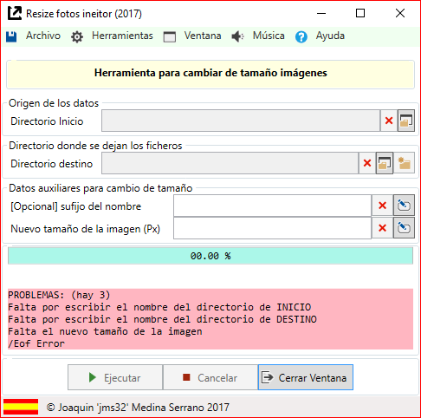Click the error line mentioning directorio de INICIO
Screen dimensions: 421x418
click(159, 307)
